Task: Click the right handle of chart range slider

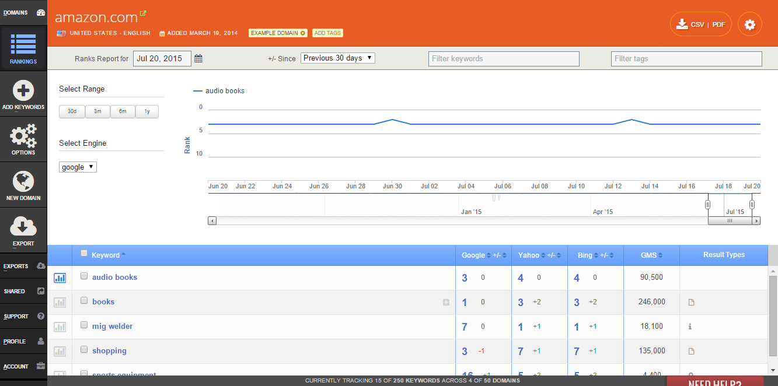Action: click(752, 205)
